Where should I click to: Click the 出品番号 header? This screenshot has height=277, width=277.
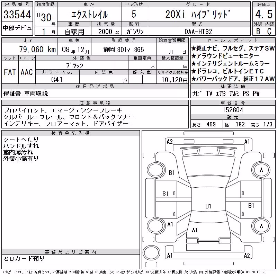point(17,5)
